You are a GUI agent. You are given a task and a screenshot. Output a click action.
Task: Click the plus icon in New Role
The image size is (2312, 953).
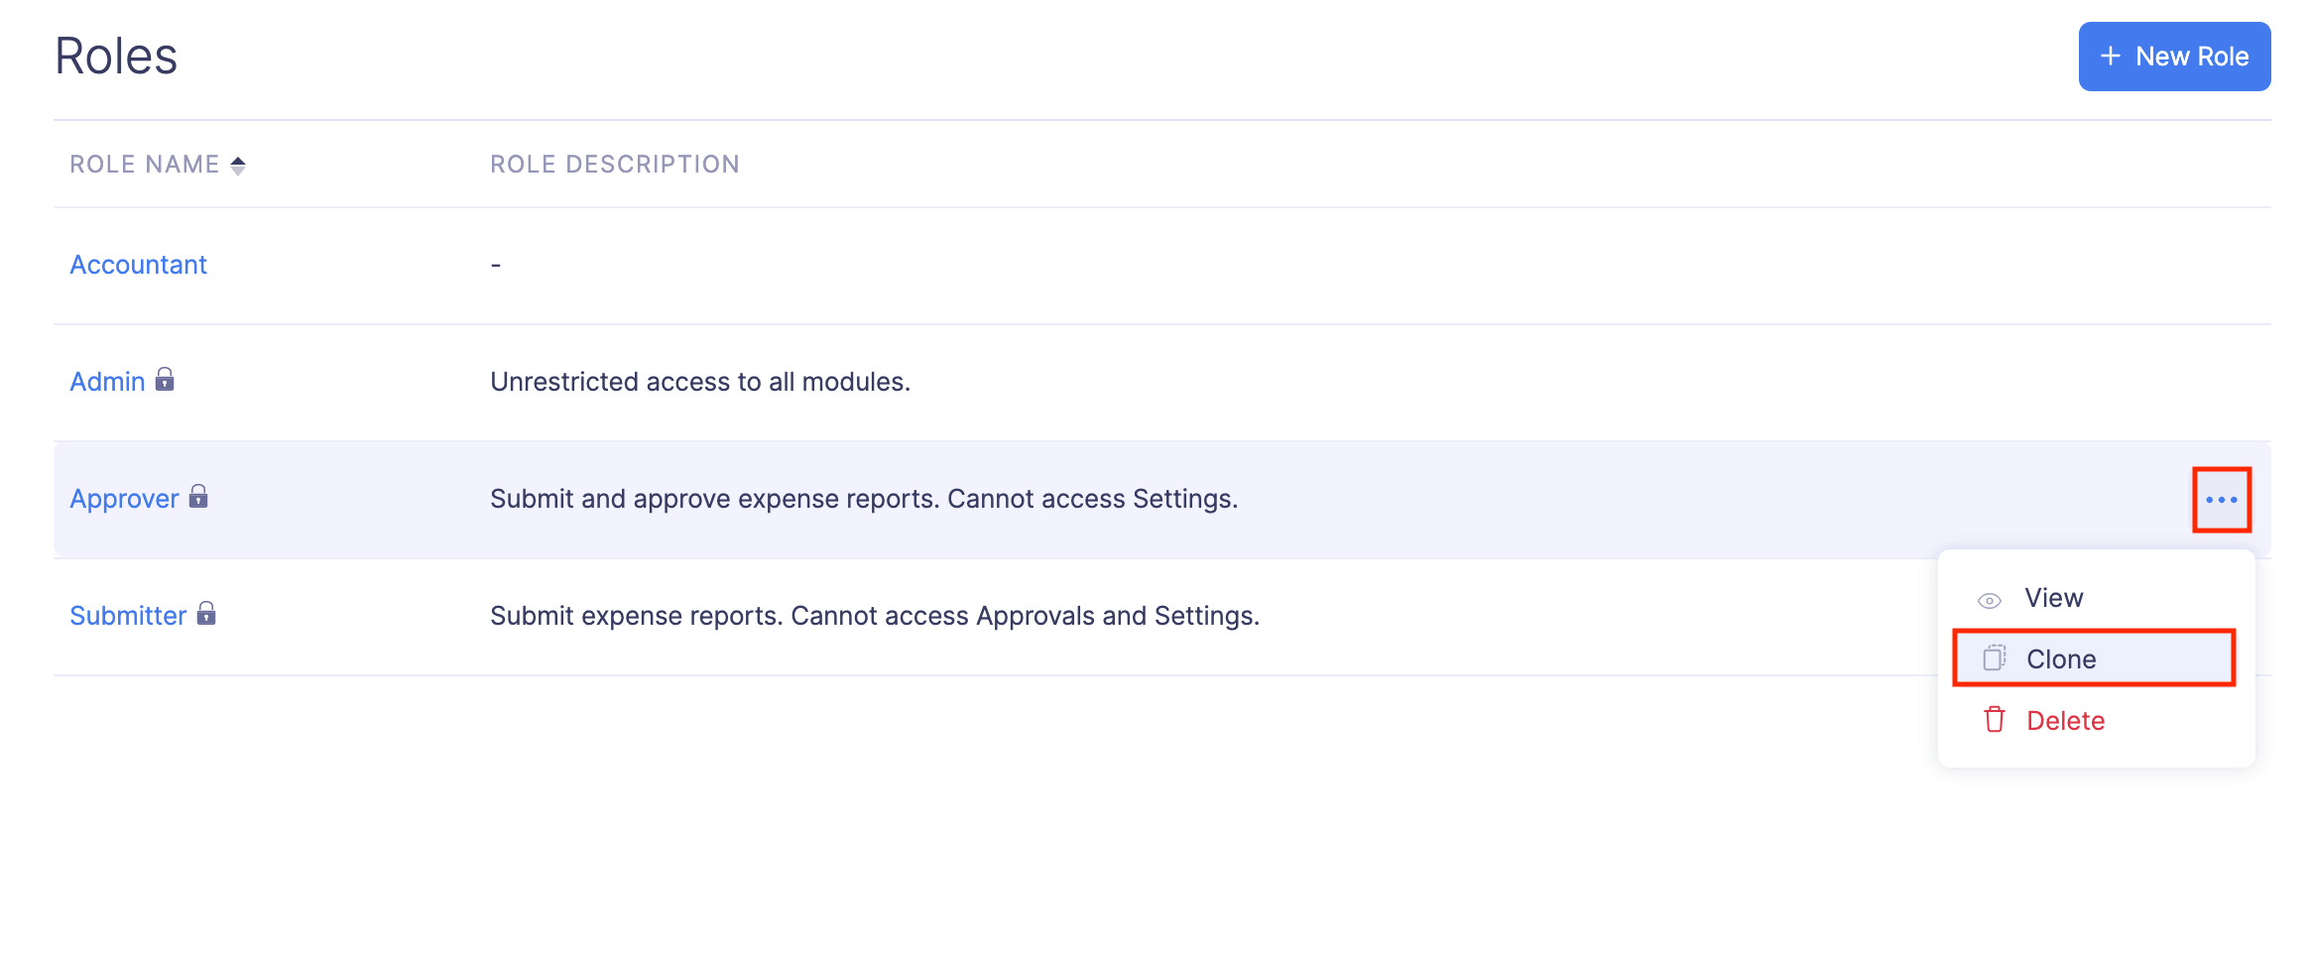[x=2110, y=57]
